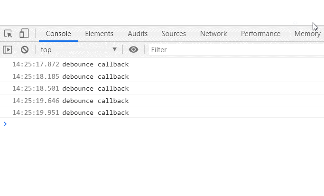This screenshot has width=324, height=196.
Task: Switch to the Memory tab
Action: coord(307,34)
